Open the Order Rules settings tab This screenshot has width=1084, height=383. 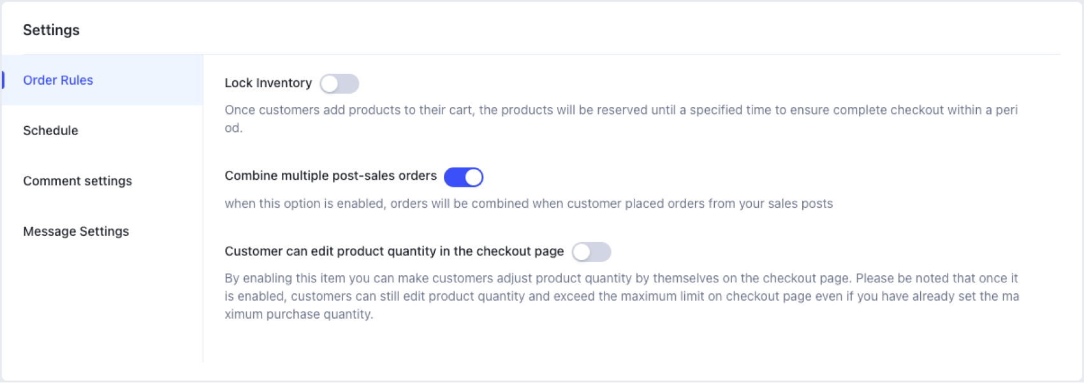pyautogui.click(x=58, y=80)
